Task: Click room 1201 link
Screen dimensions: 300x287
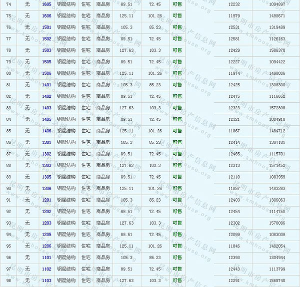Action: 46,200
